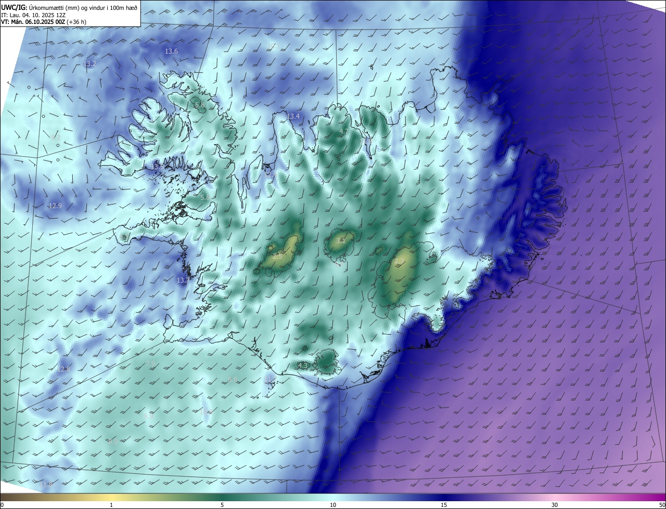Click the 9.9 value label on the map
Viewport: 666px width, 509px height.
pyautogui.click(x=148, y=416)
